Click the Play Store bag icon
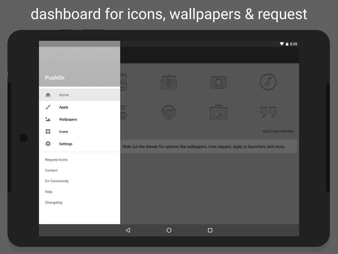338x254 pixels. click(x=219, y=113)
